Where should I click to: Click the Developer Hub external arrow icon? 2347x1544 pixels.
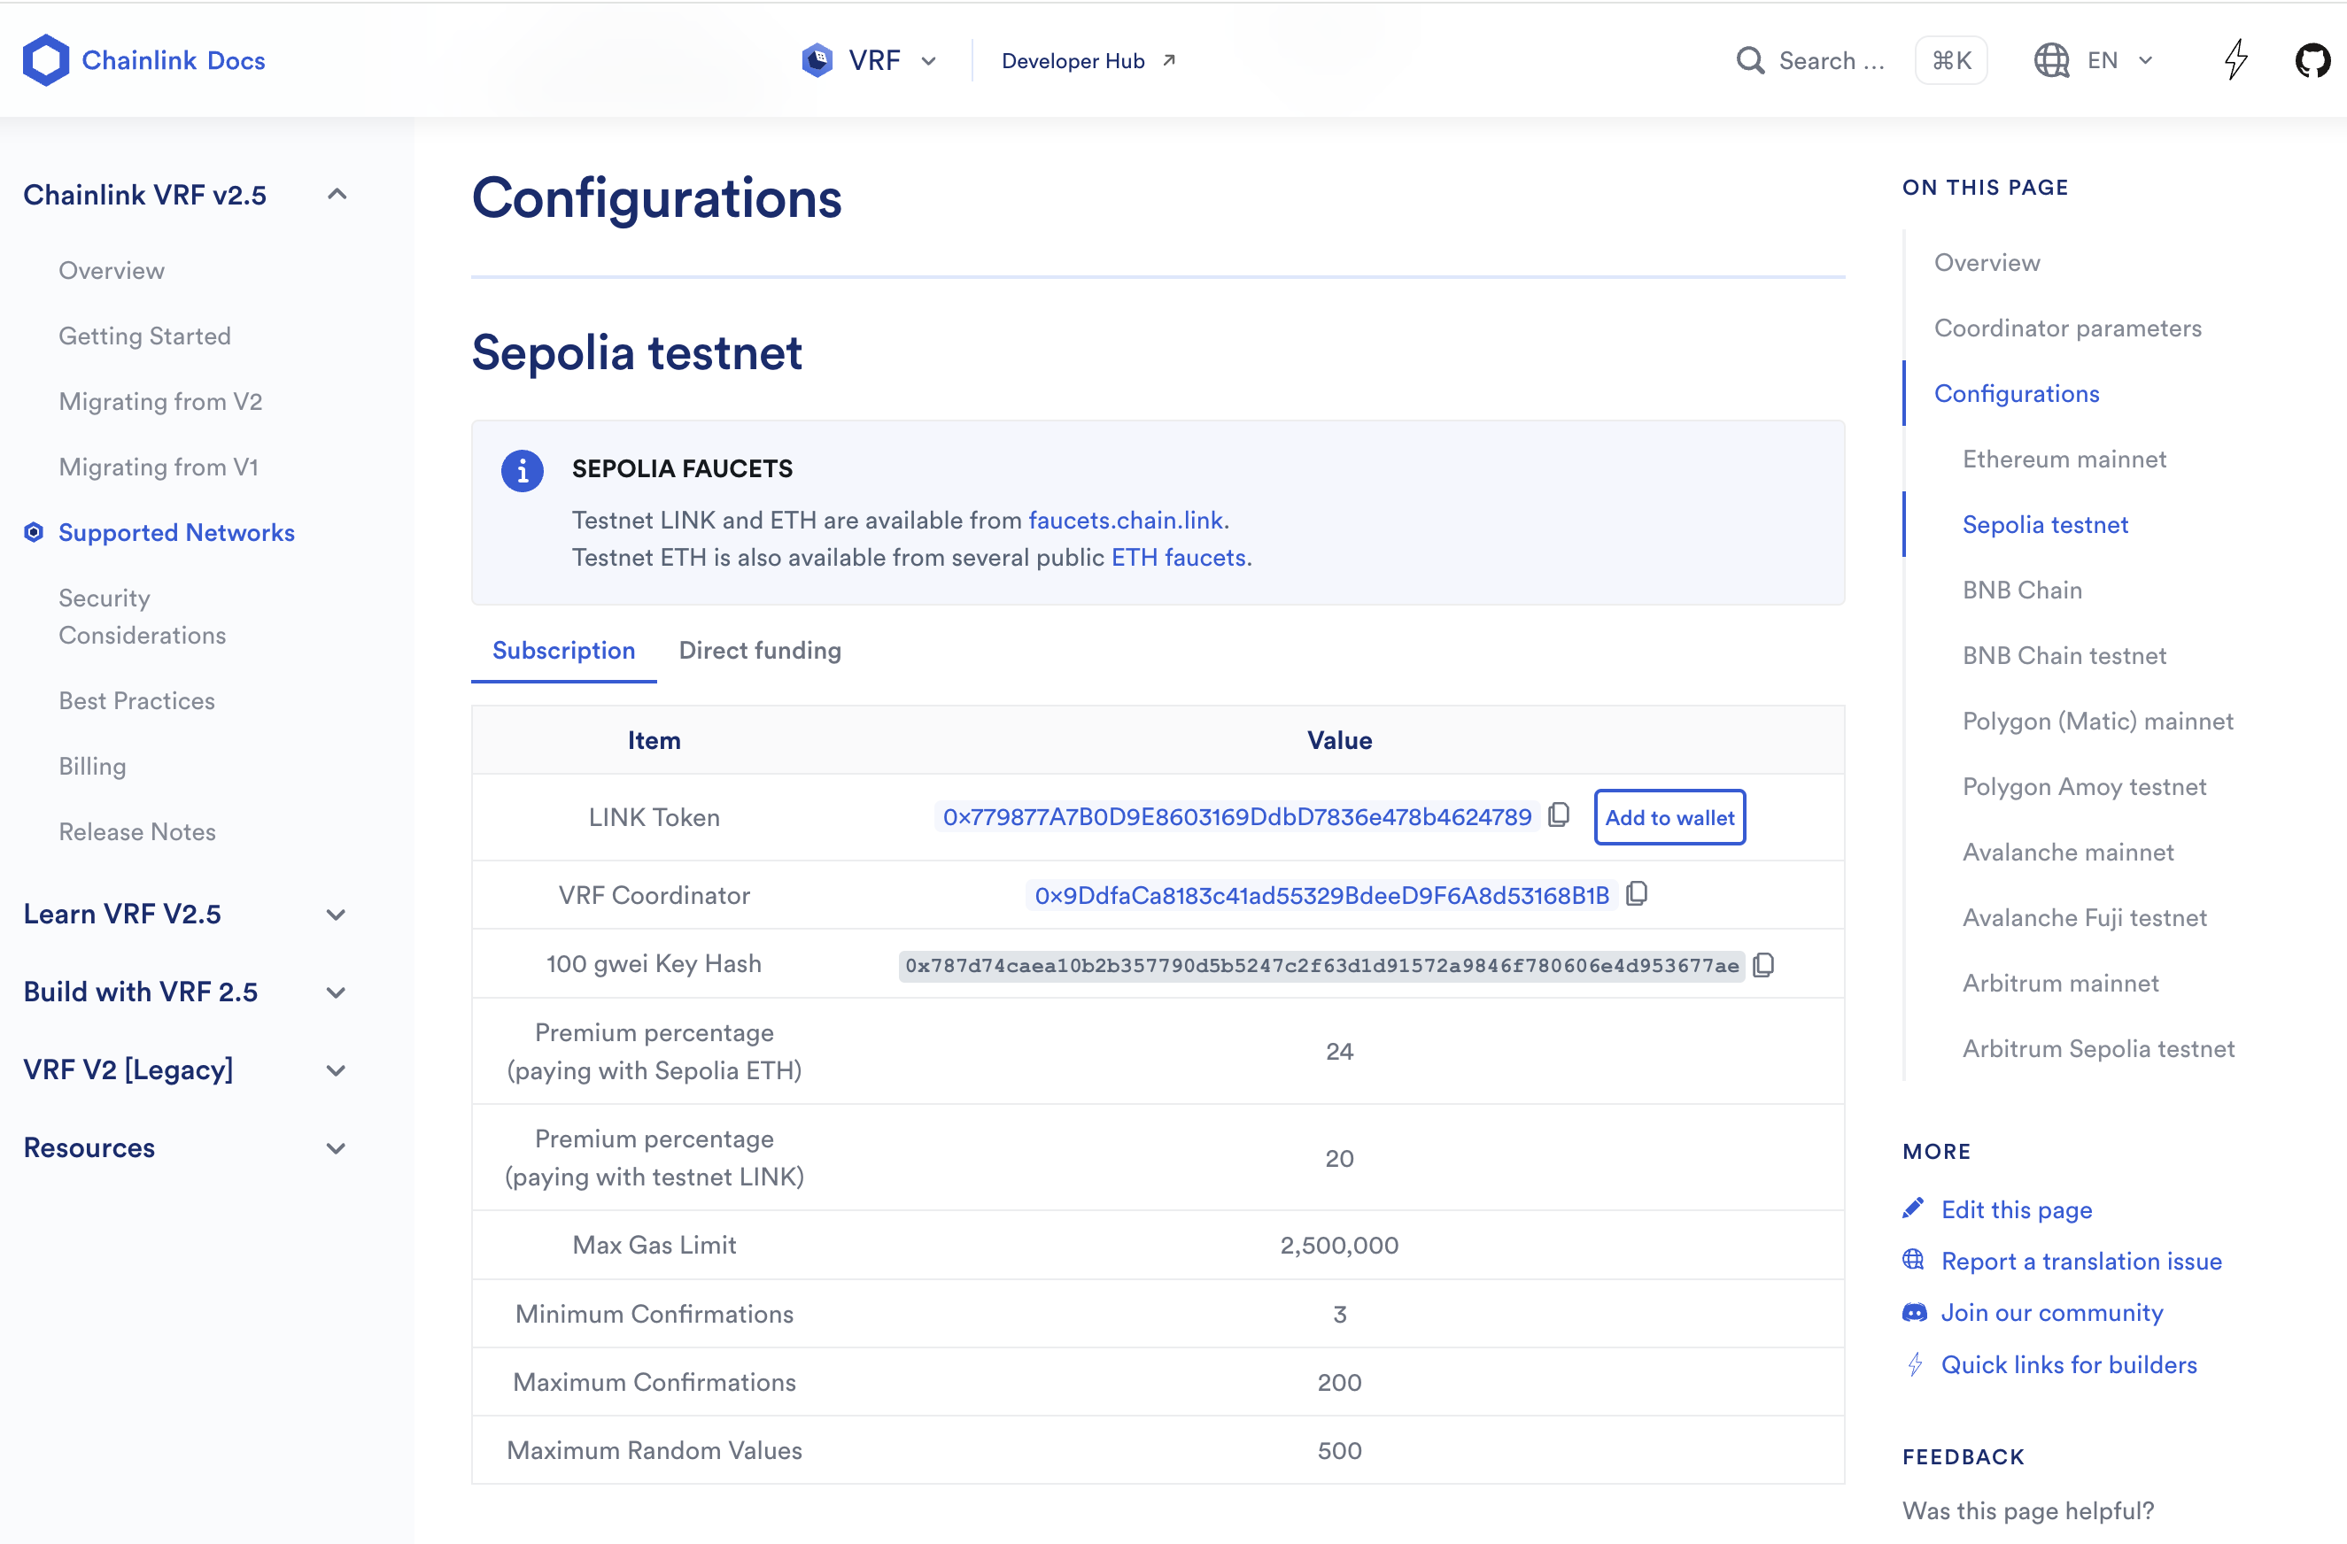(1168, 60)
